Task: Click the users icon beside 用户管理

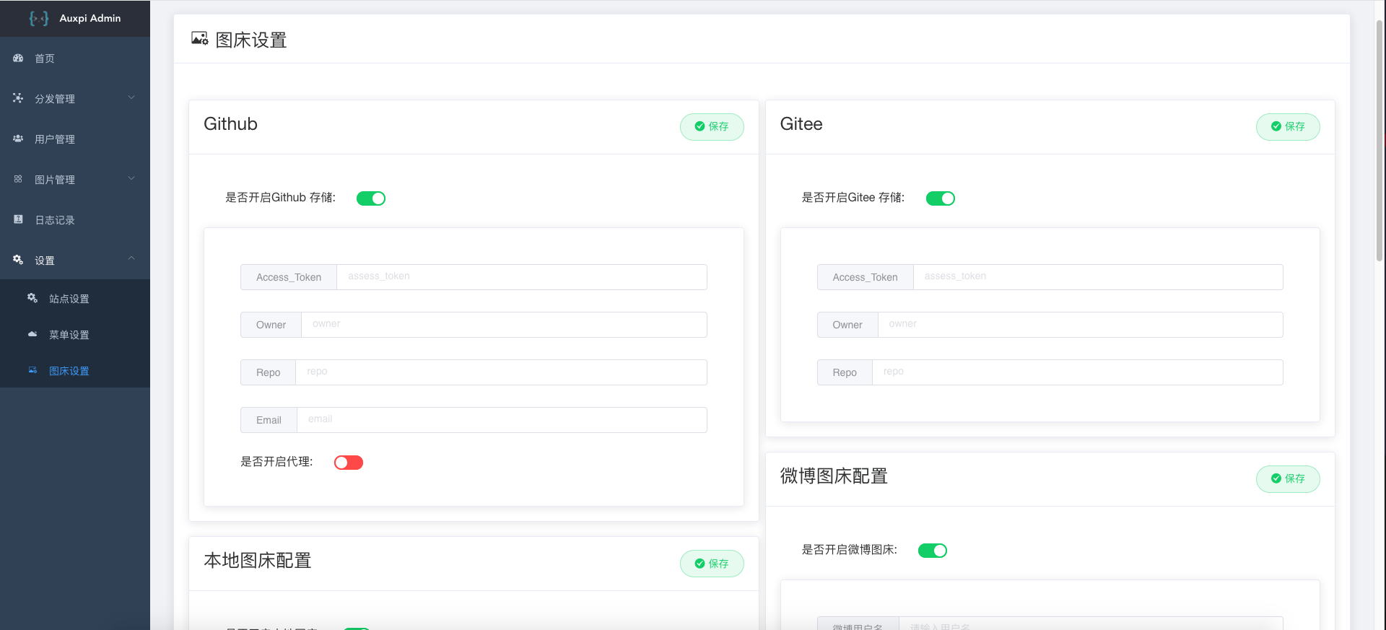Action: click(x=18, y=139)
